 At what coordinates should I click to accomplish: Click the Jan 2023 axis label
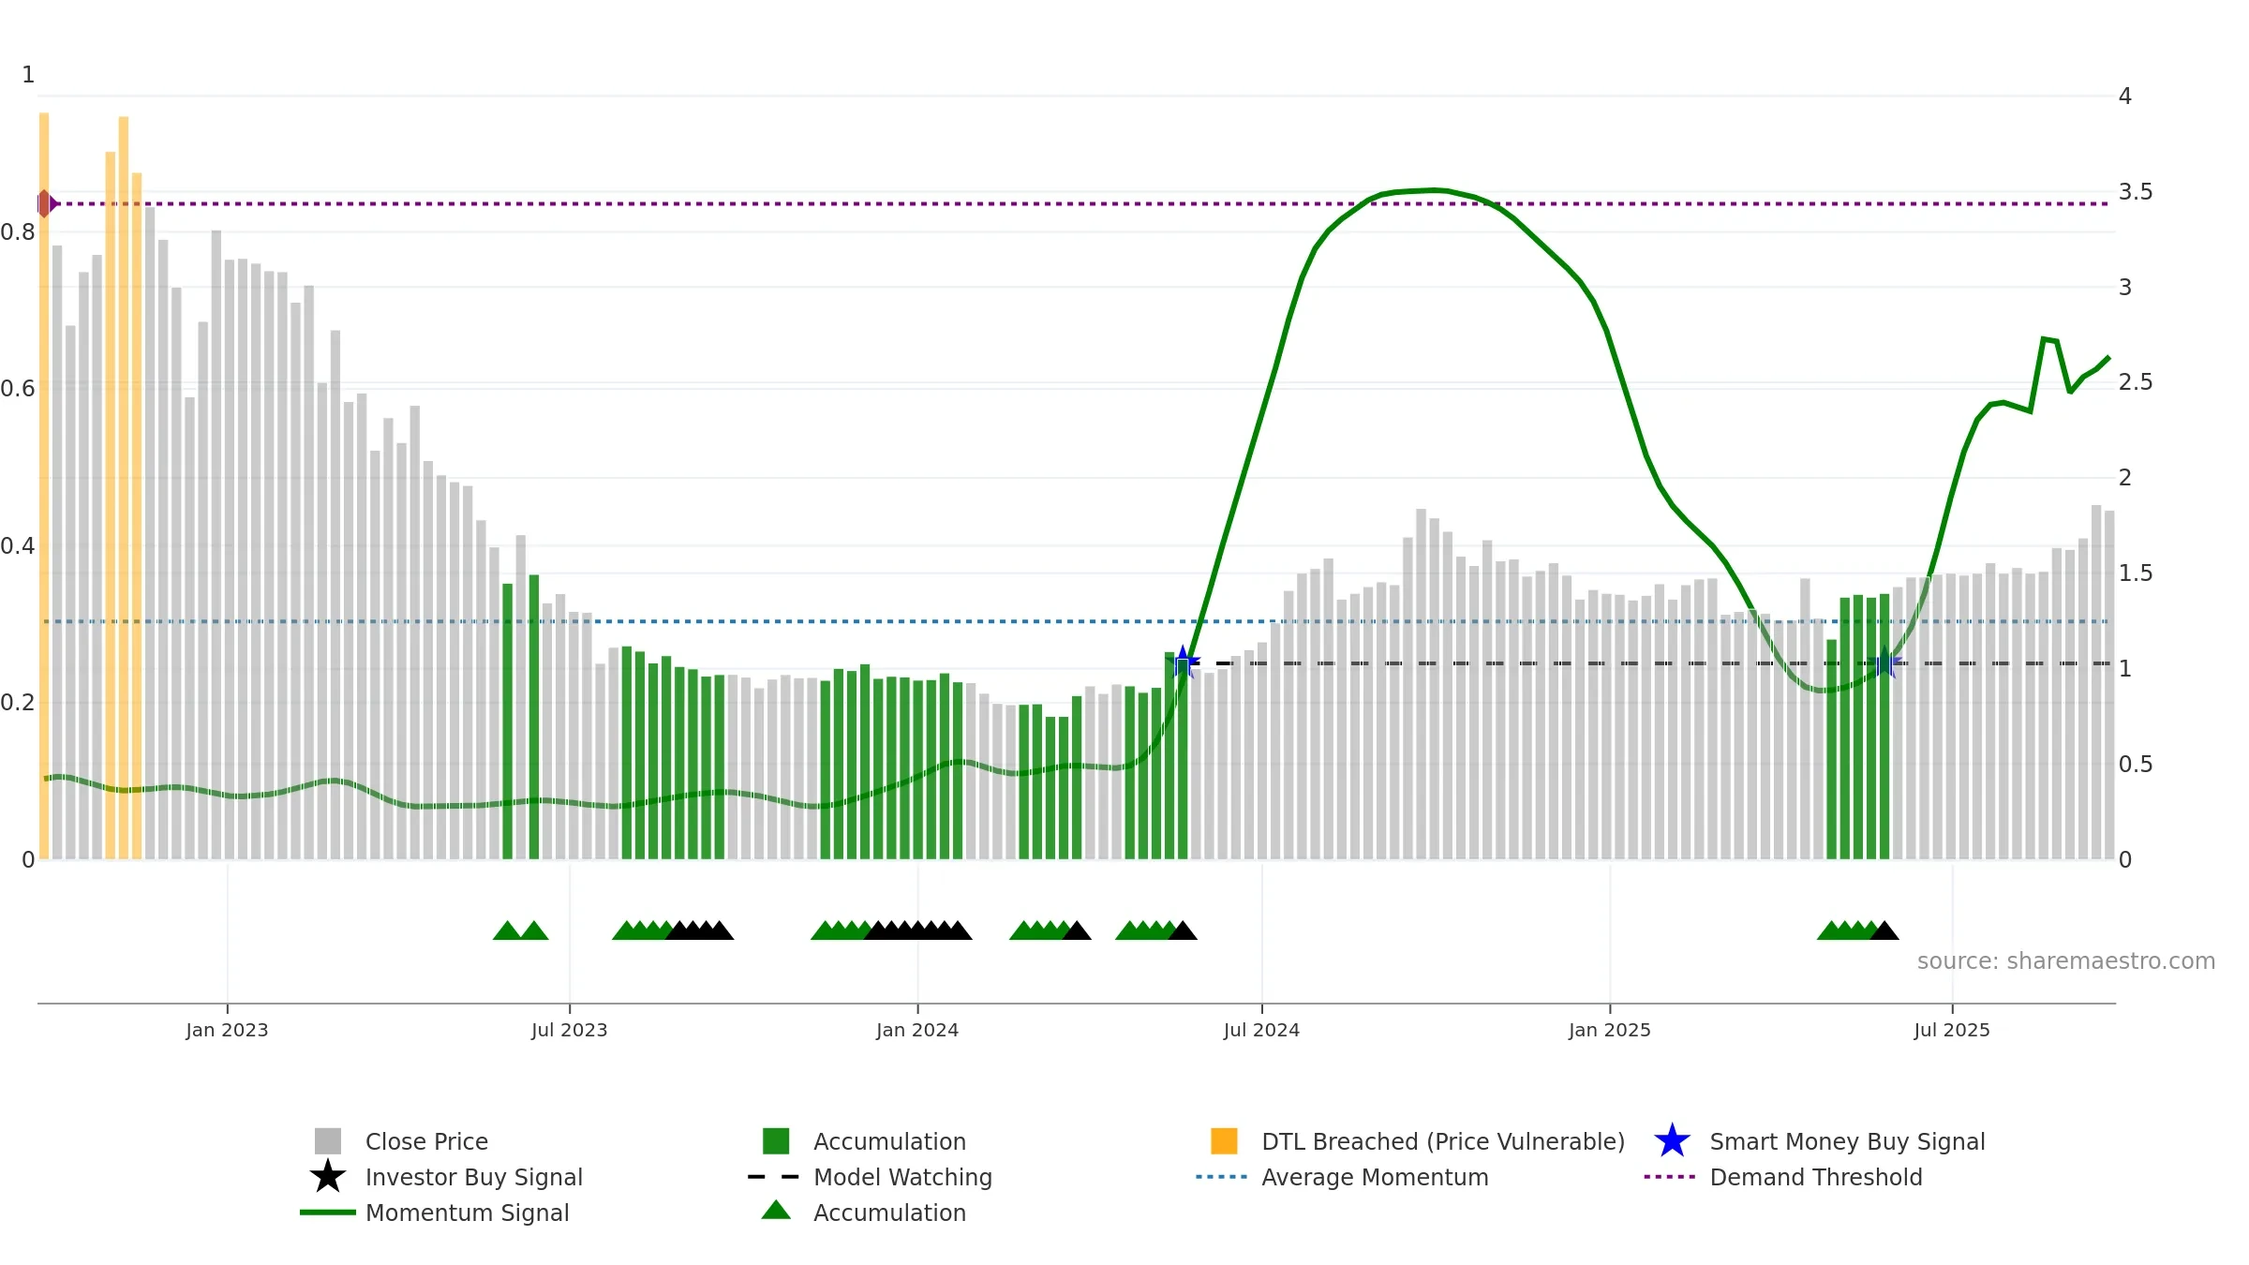(x=227, y=1030)
